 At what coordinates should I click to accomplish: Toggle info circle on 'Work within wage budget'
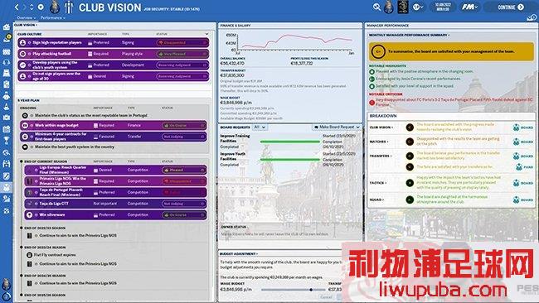click(x=32, y=126)
